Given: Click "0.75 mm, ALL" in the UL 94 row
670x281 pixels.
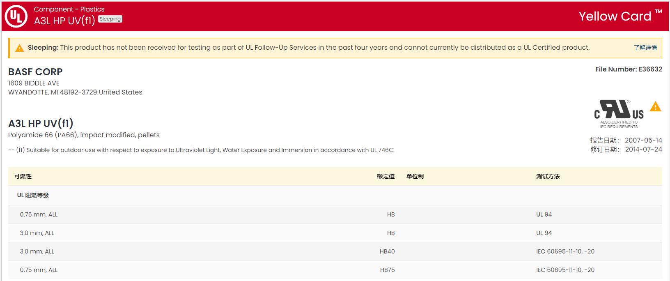Looking at the screenshot, I should click(39, 214).
